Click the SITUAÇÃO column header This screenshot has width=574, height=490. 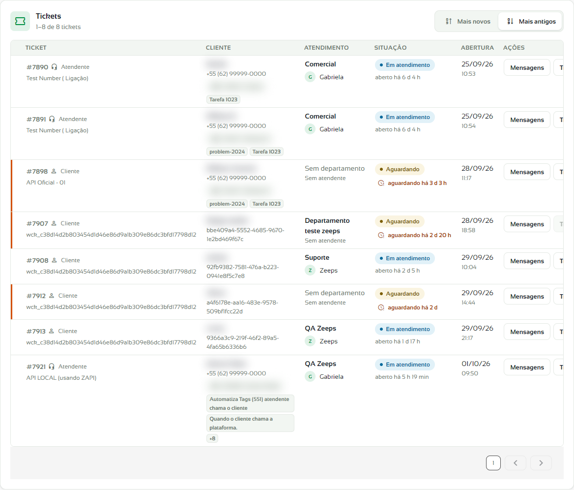pos(390,48)
